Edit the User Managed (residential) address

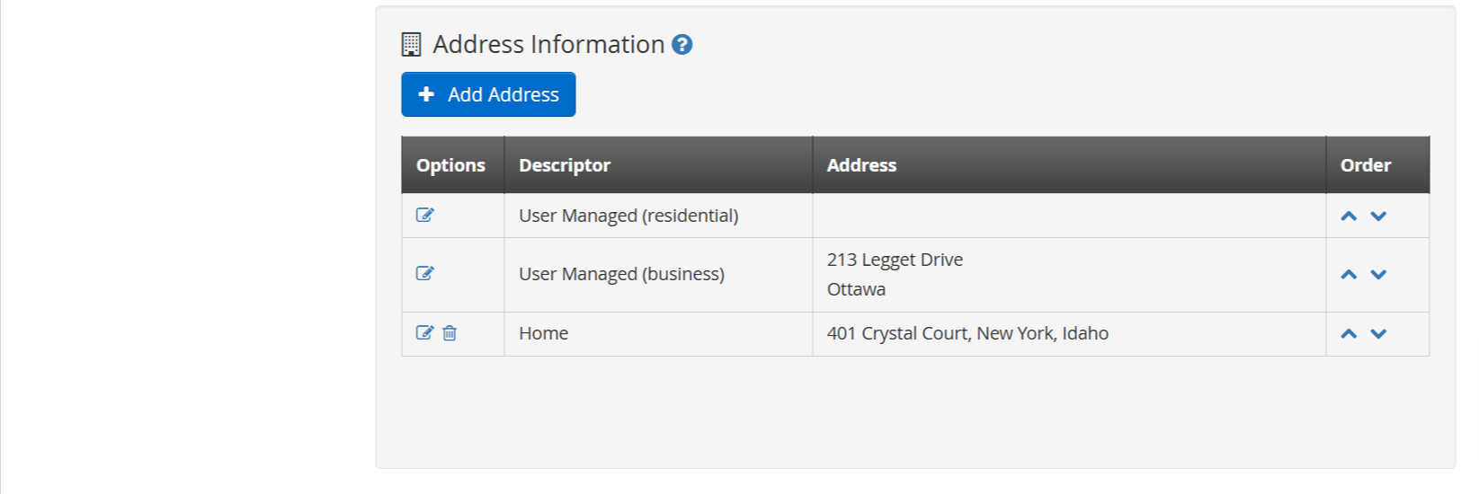[424, 215]
